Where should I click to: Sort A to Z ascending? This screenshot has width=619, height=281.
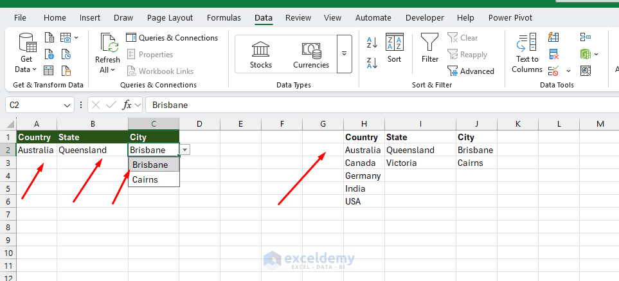(372, 42)
